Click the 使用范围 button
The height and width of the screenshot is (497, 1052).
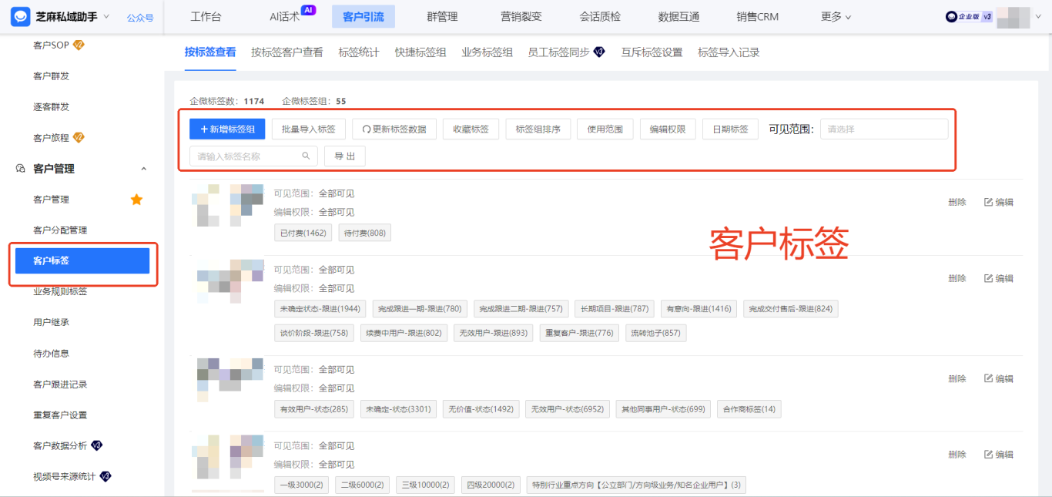click(x=605, y=129)
